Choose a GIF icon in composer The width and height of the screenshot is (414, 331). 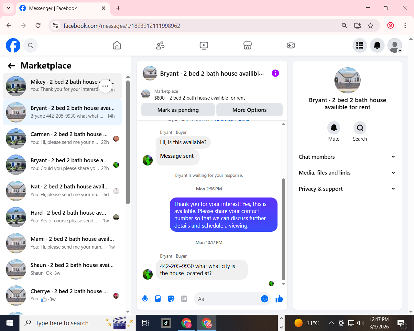point(184,299)
